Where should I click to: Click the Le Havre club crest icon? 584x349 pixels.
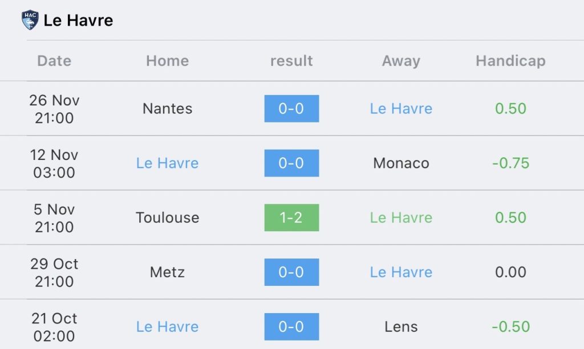[x=30, y=20]
